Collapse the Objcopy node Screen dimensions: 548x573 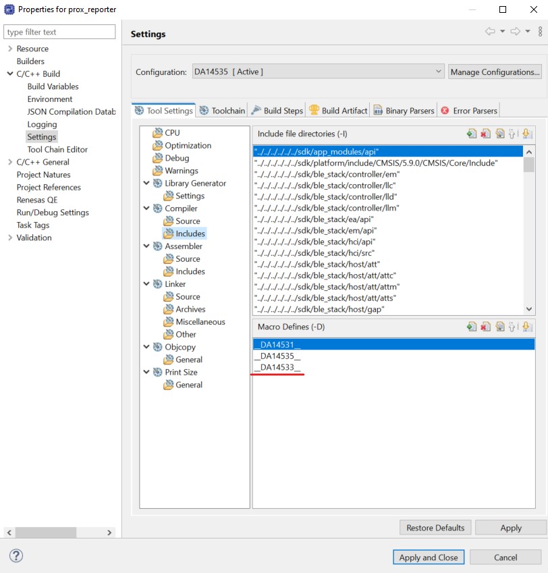tap(146, 346)
